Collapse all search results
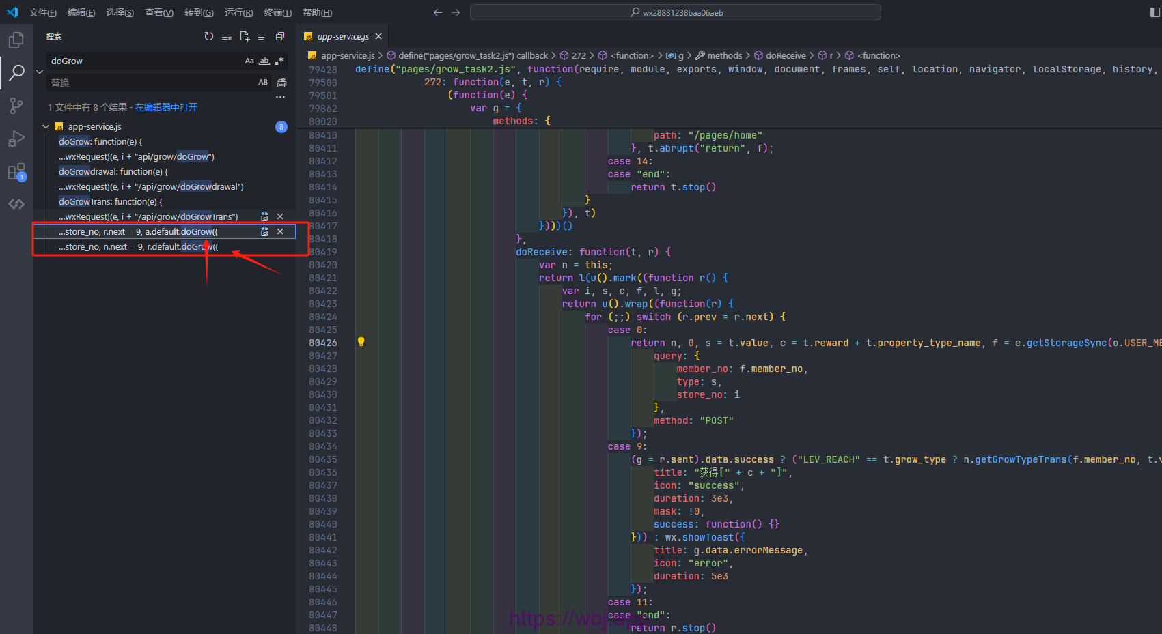 pos(280,36)
